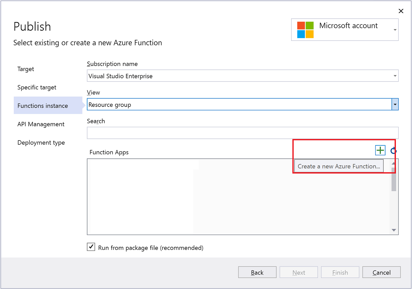Open the 'Visual Studio Enterprise' subscription dropdown

coord(395,76)
